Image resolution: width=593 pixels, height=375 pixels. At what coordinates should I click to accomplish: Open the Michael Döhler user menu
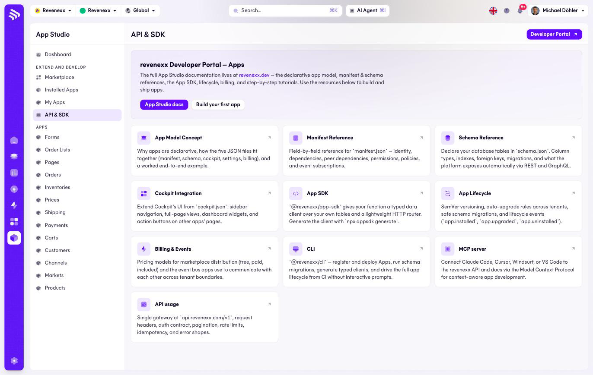click(558, 10)
